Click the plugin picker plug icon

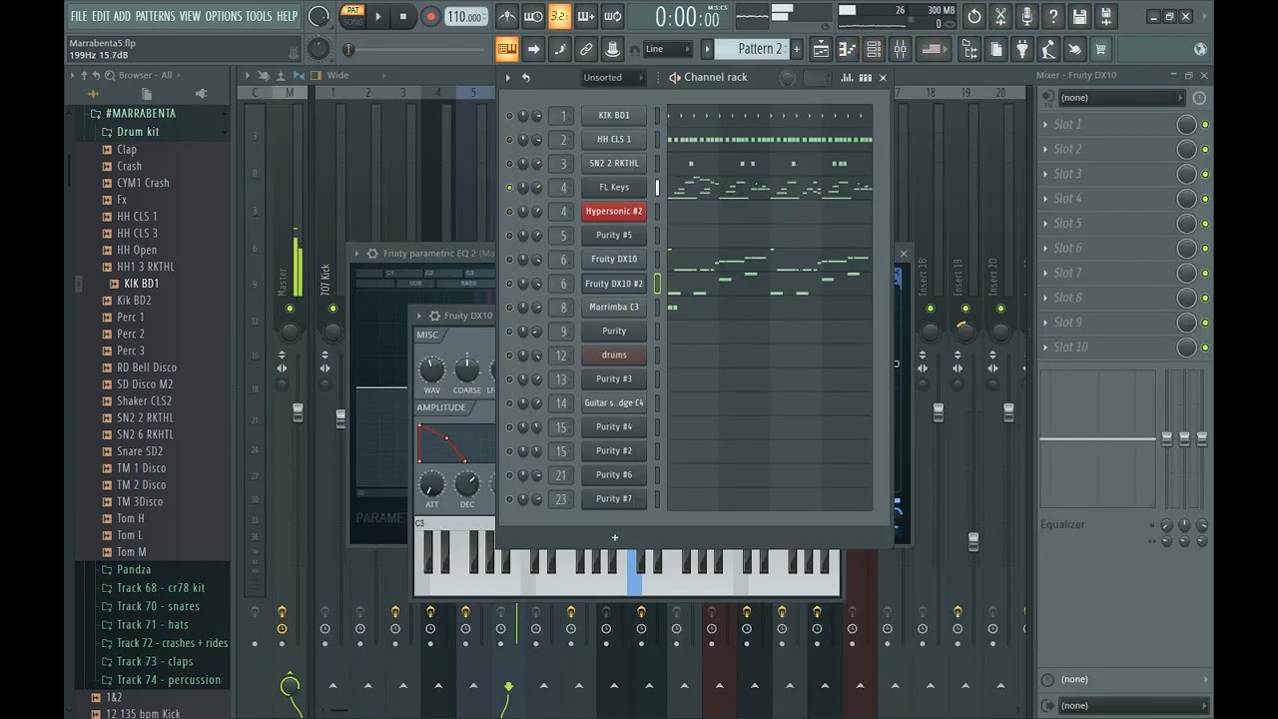(x=1022, y=49)
